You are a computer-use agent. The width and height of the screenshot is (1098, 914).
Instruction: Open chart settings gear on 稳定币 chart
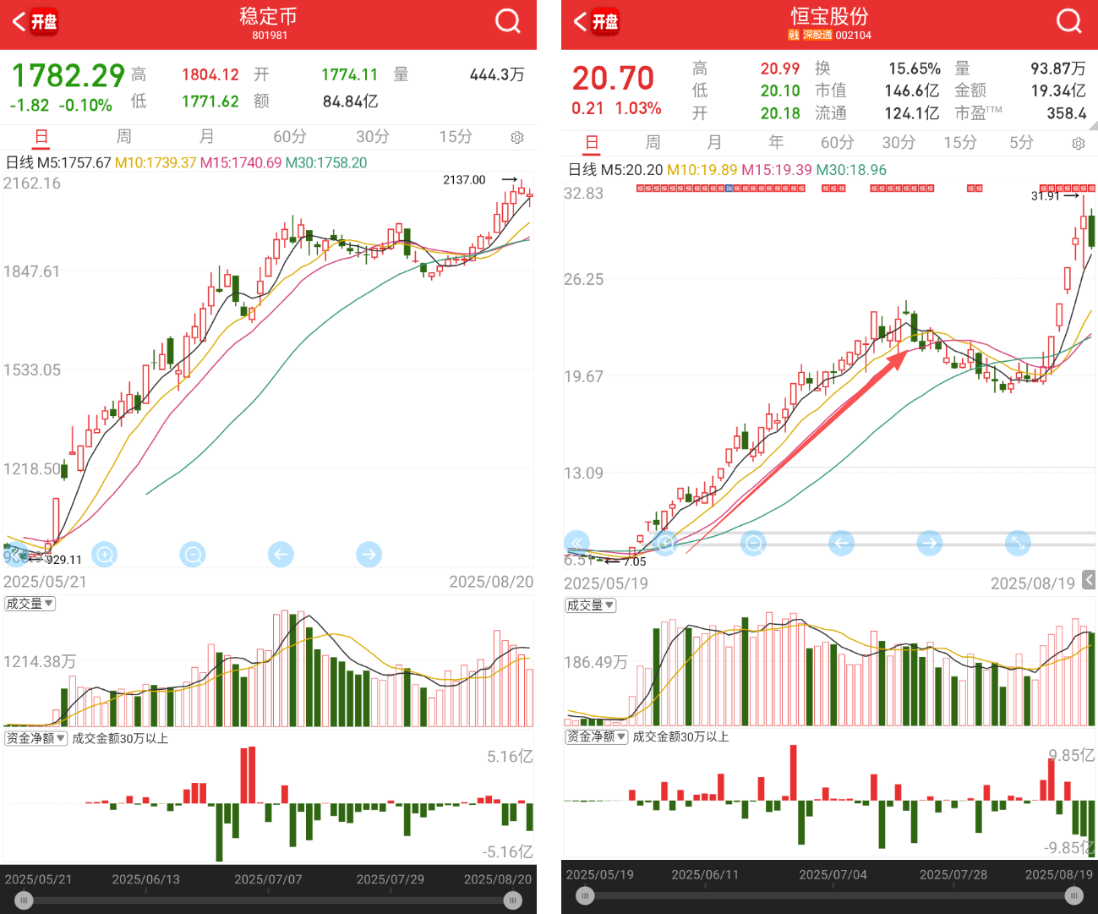[516, 137]
